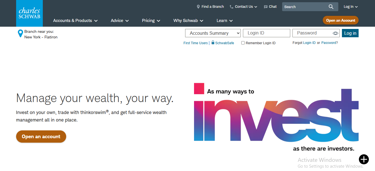Image resolution: width=375 pixels, height=171 pixels.
Task: Check the Remember Login ID box
Action: [x=243, y=43]
